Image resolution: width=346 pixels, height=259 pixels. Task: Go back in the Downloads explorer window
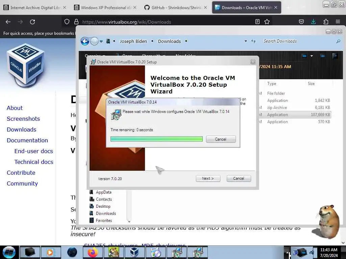pyautogui.click(x=85, y=41)
